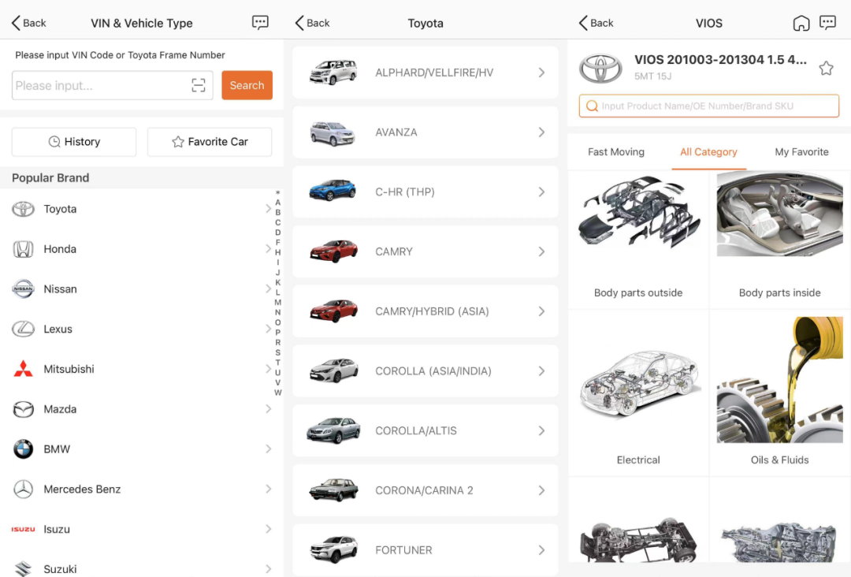Expand Toyota brand row chevron
851x577 pixels.
[x=268, y=209]
